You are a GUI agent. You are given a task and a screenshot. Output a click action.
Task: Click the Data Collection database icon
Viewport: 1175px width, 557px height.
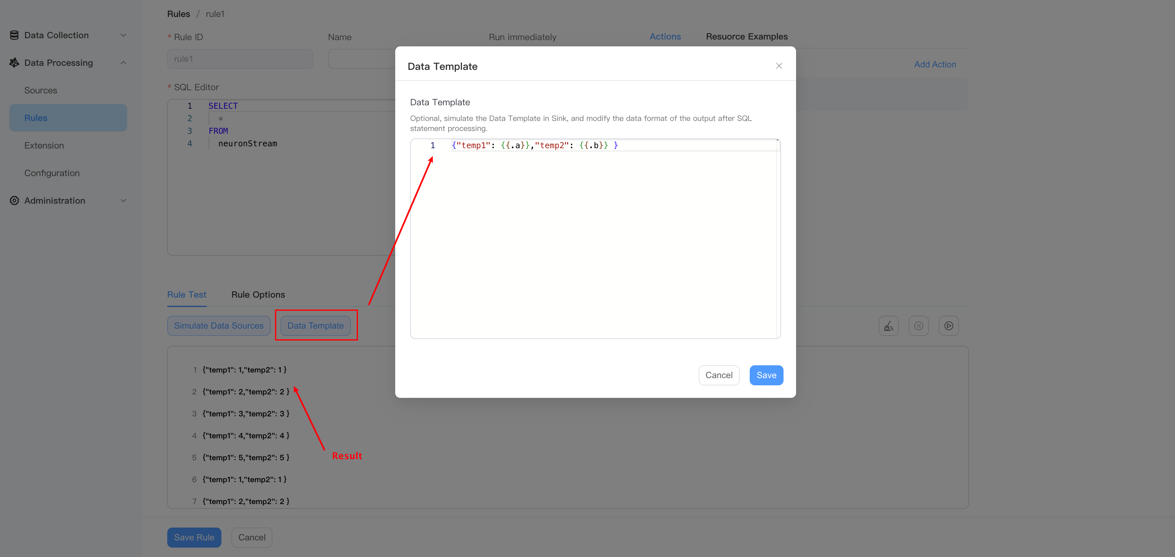14,35
